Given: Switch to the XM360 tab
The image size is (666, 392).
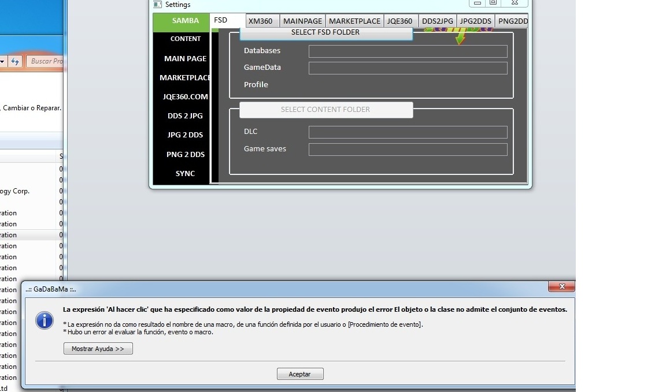Looking at the screenshot, I should point(262,21).
